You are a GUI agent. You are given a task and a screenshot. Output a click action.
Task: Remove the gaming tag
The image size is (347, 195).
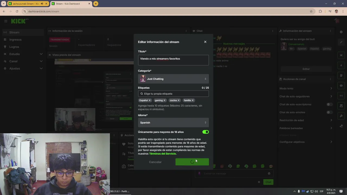[x=164, y=100]
